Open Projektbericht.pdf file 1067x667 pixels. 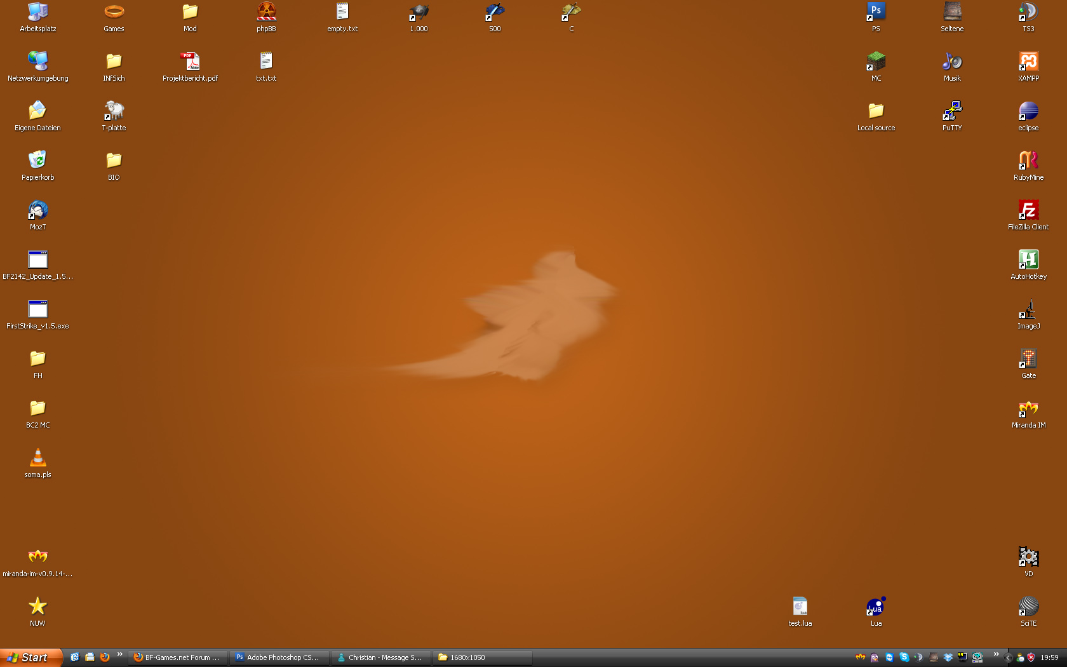coord(191,66)
